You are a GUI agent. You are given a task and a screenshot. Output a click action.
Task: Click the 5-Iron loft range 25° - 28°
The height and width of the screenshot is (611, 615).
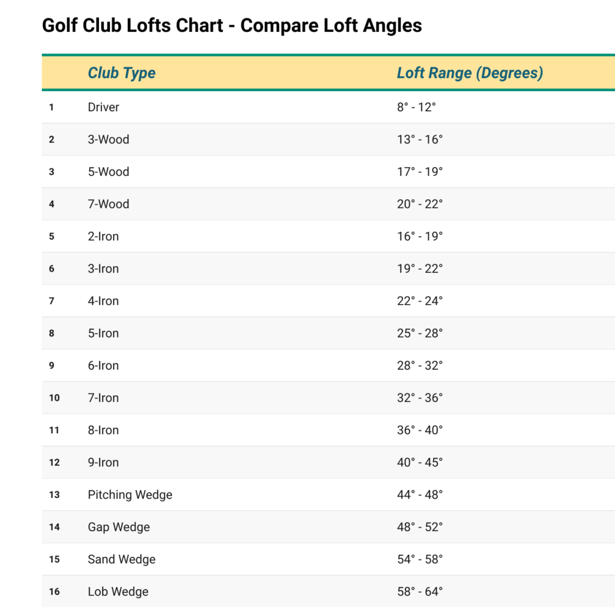pos(419,333)
